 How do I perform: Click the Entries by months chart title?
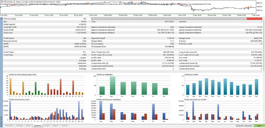[x=191, y=74]
